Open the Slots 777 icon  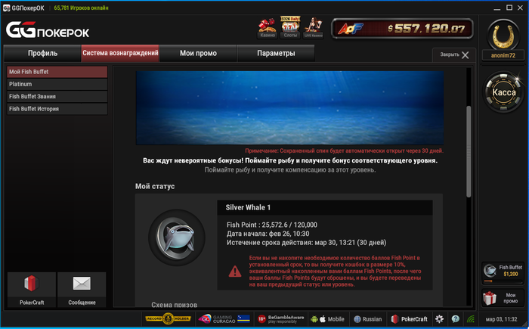(290, 27)
